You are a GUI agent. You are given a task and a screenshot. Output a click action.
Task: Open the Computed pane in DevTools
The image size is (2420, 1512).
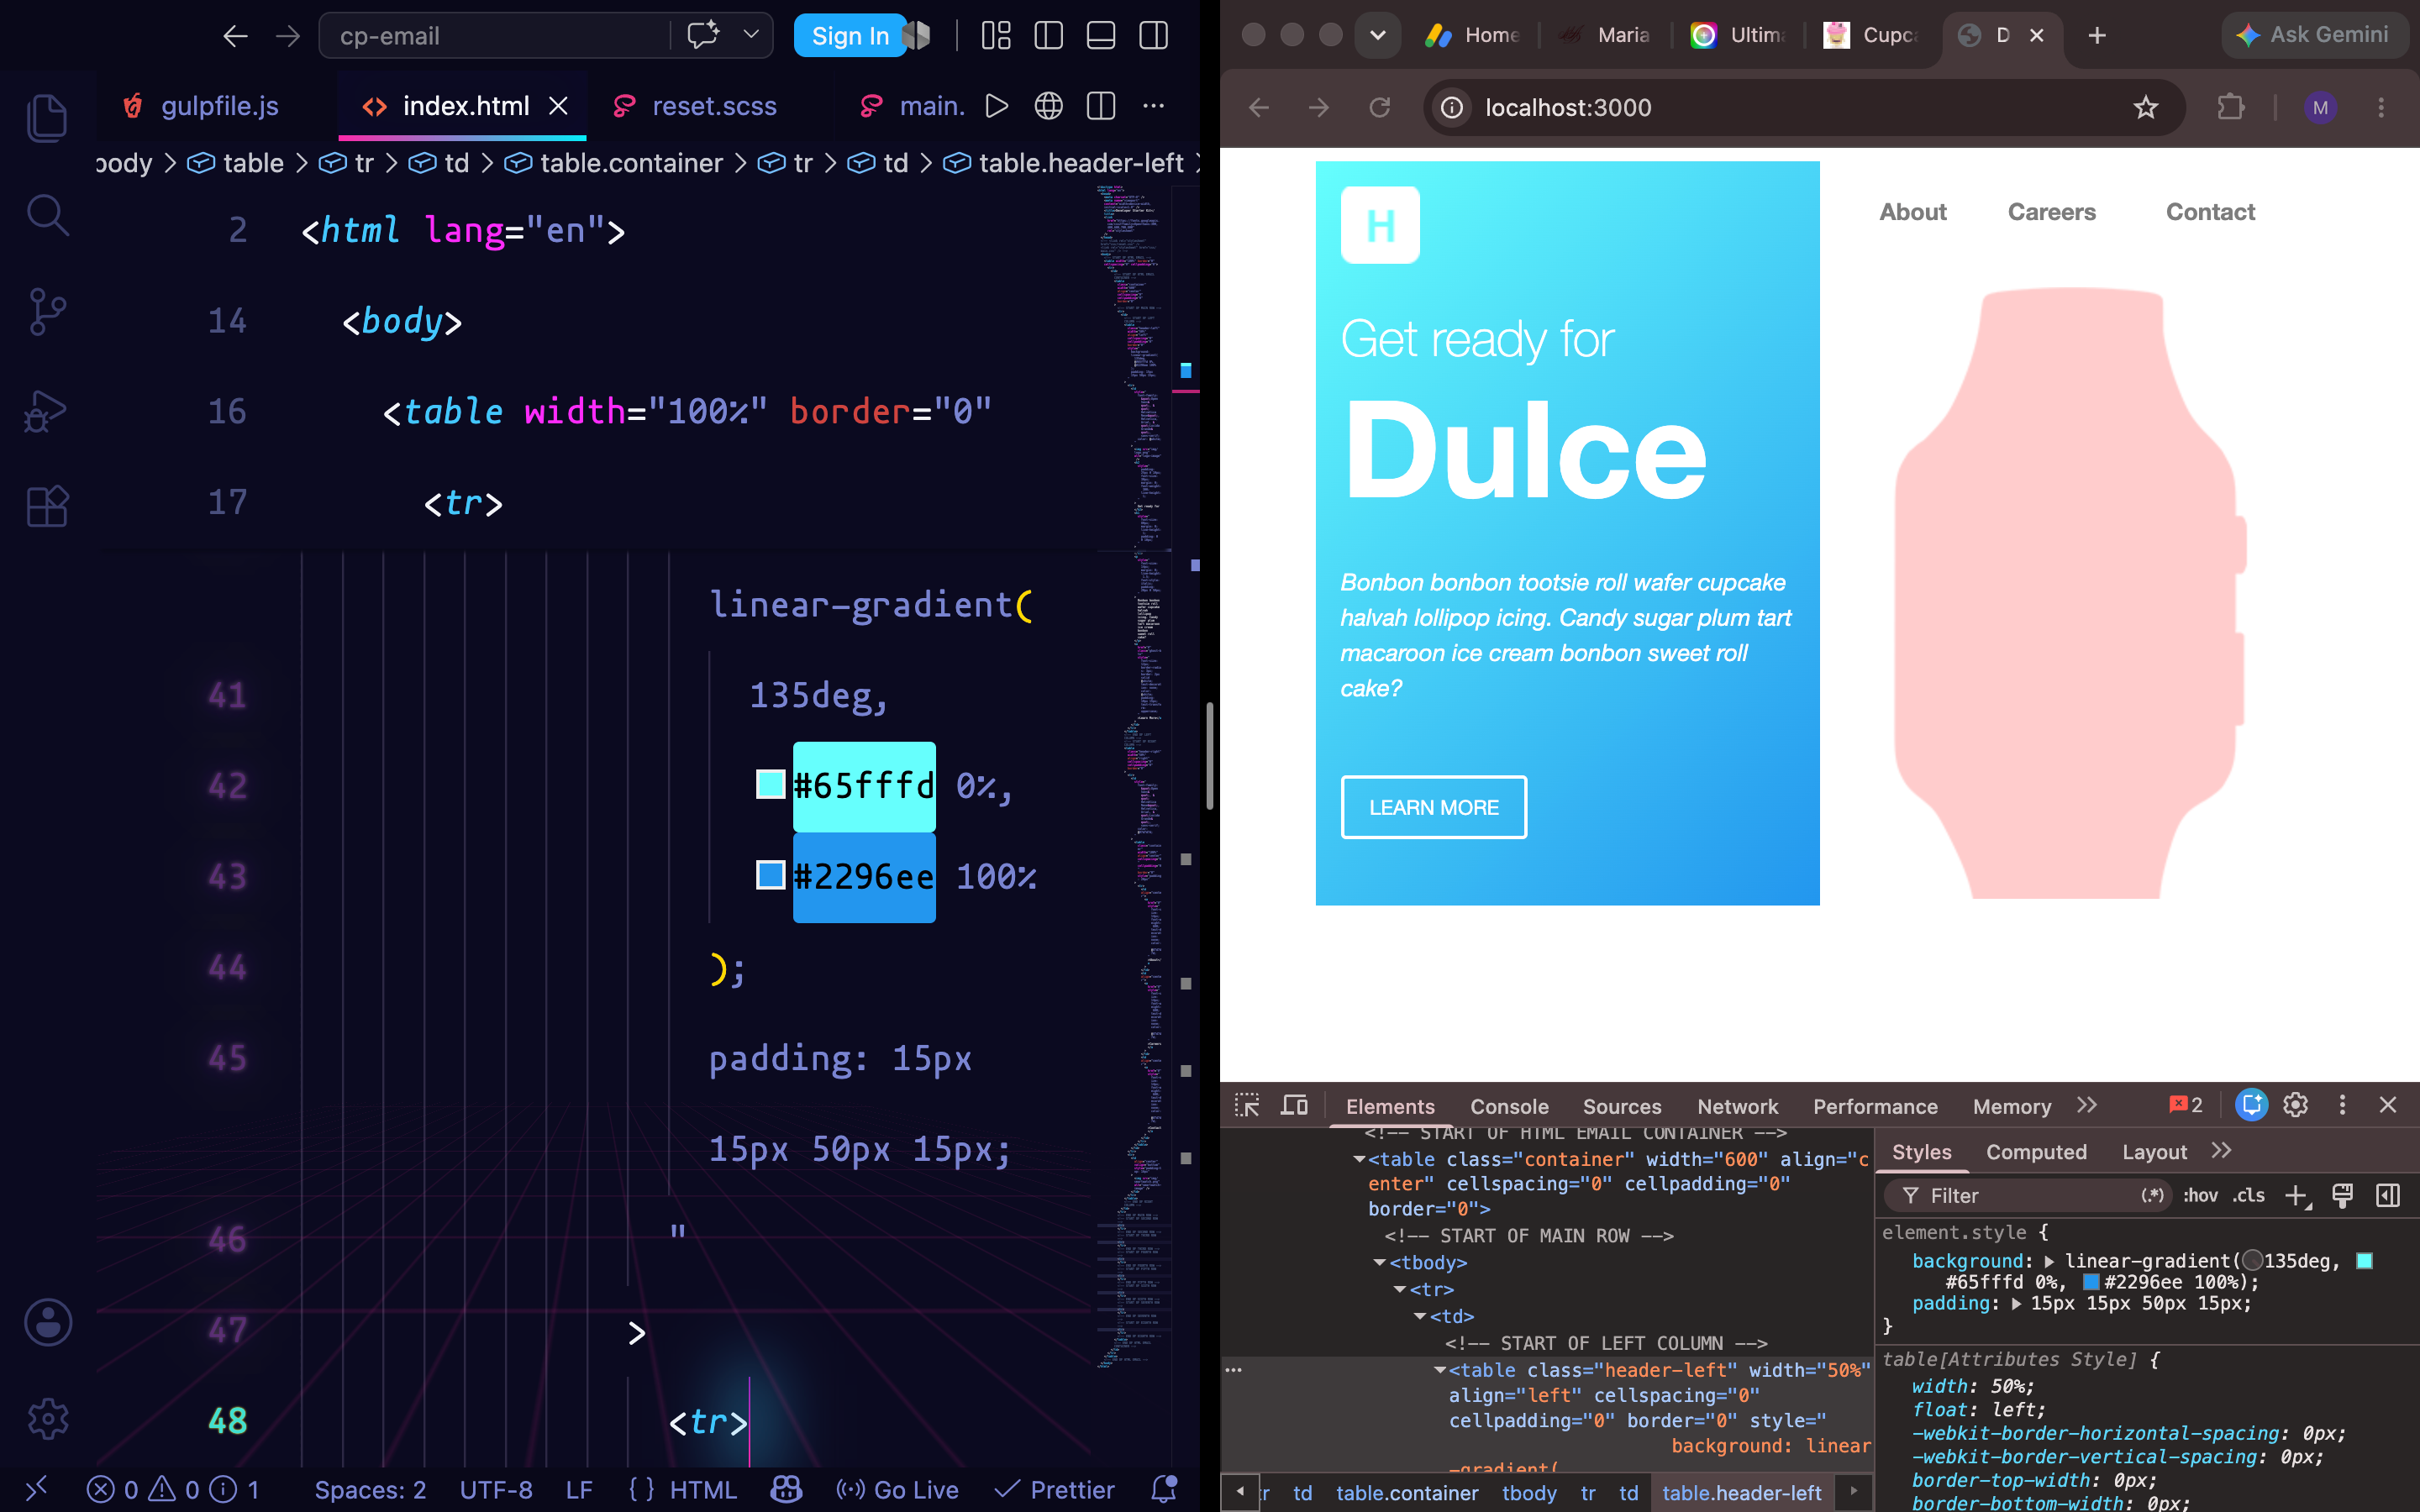pos(2036,1152)
